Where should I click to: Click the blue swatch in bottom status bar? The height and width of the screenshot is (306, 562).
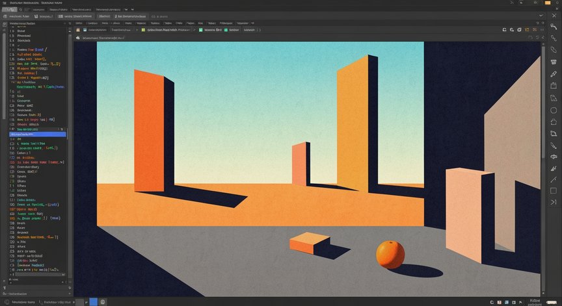(x=93, y=302)
